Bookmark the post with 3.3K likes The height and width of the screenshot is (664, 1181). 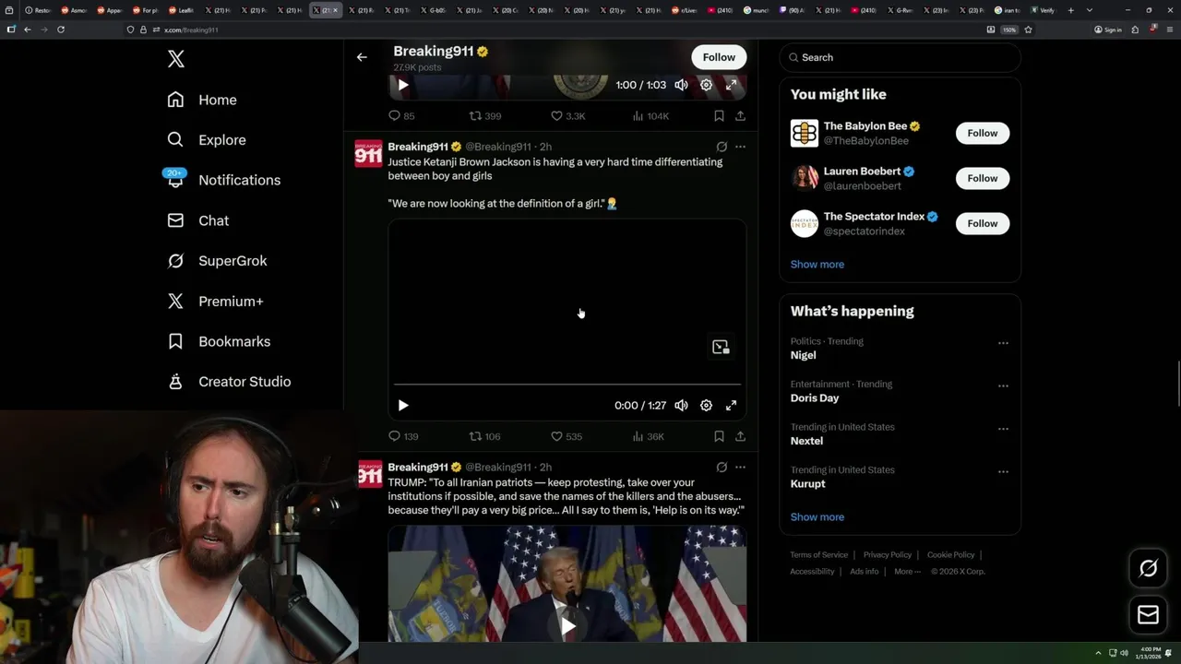pos(719,116)
